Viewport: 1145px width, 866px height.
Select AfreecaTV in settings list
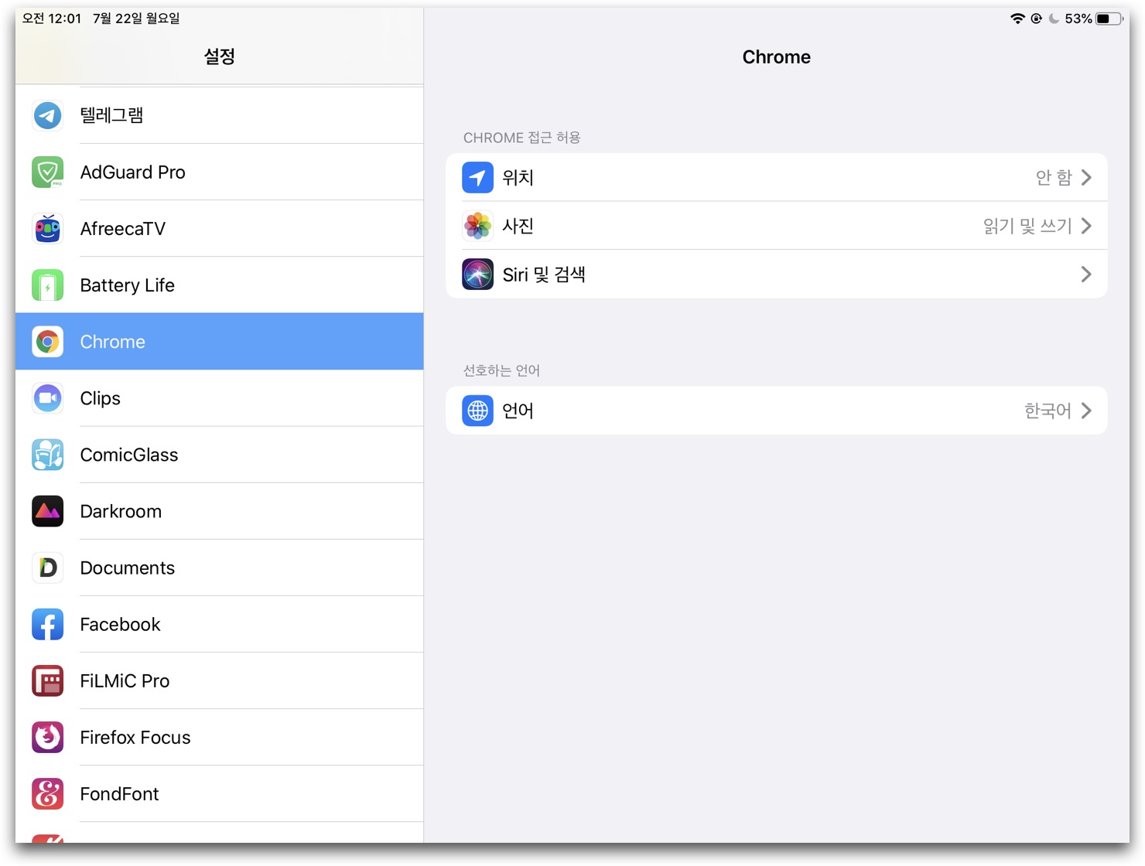coord(219,229)
